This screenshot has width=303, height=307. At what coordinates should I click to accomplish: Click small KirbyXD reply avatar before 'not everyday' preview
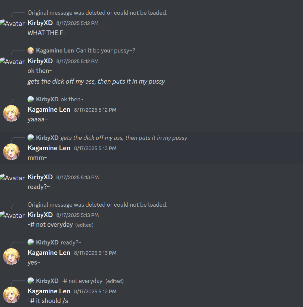coord(31,281)
